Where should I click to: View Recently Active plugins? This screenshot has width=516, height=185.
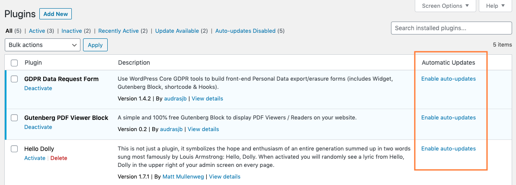pyautogui.click(x=119, y=31)
